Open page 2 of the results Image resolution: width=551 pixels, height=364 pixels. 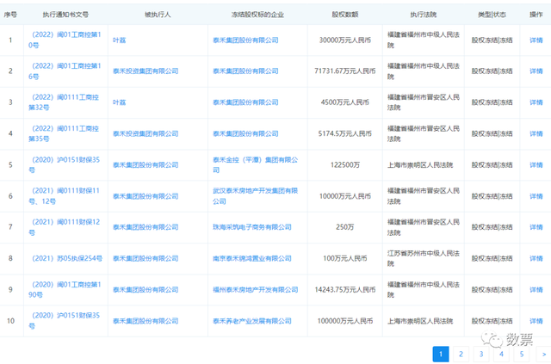pos(461,353)
